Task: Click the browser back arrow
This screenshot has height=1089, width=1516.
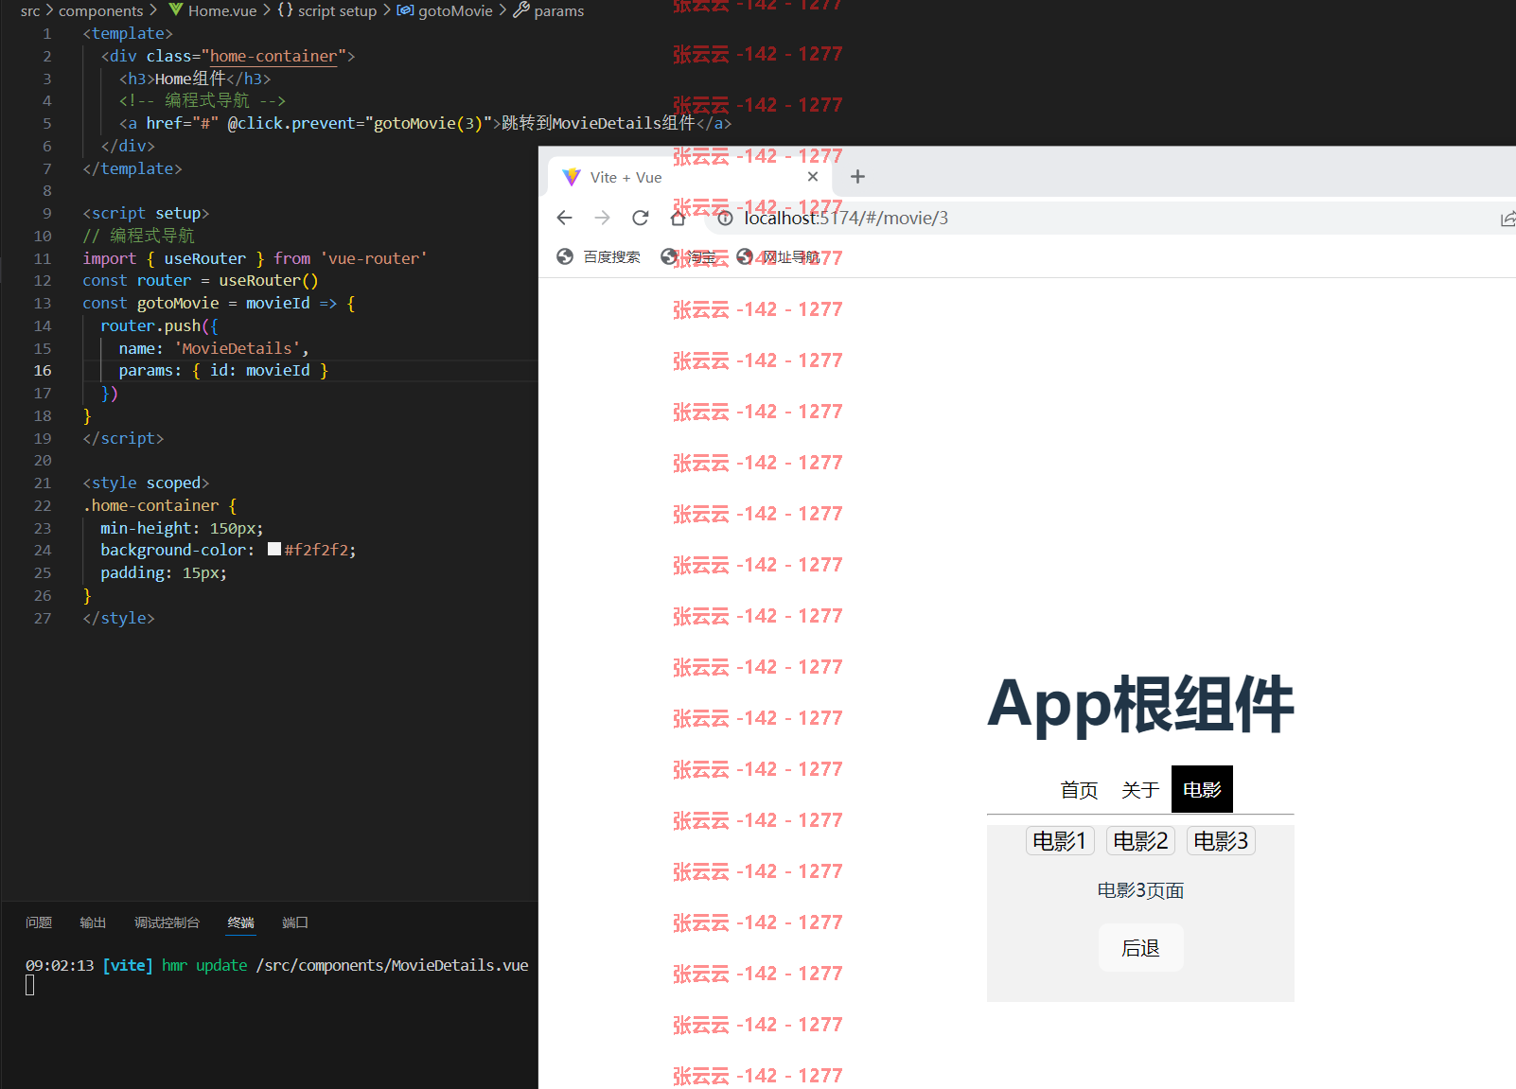Action: pyautogui.click(x=565, y=218)
